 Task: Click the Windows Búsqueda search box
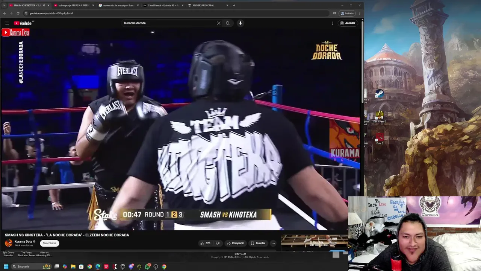click(x=31, y=266)
